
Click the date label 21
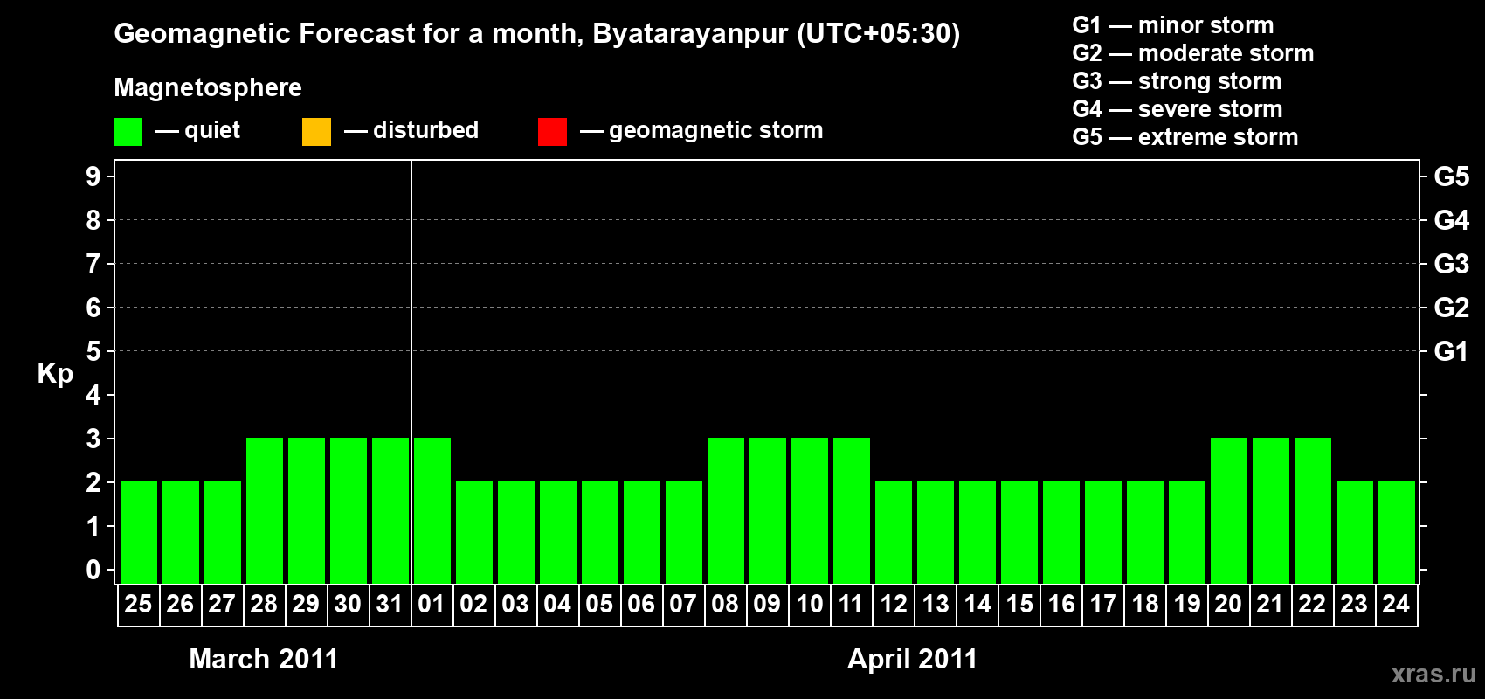pyautogui.click(x=1270, y=605)
